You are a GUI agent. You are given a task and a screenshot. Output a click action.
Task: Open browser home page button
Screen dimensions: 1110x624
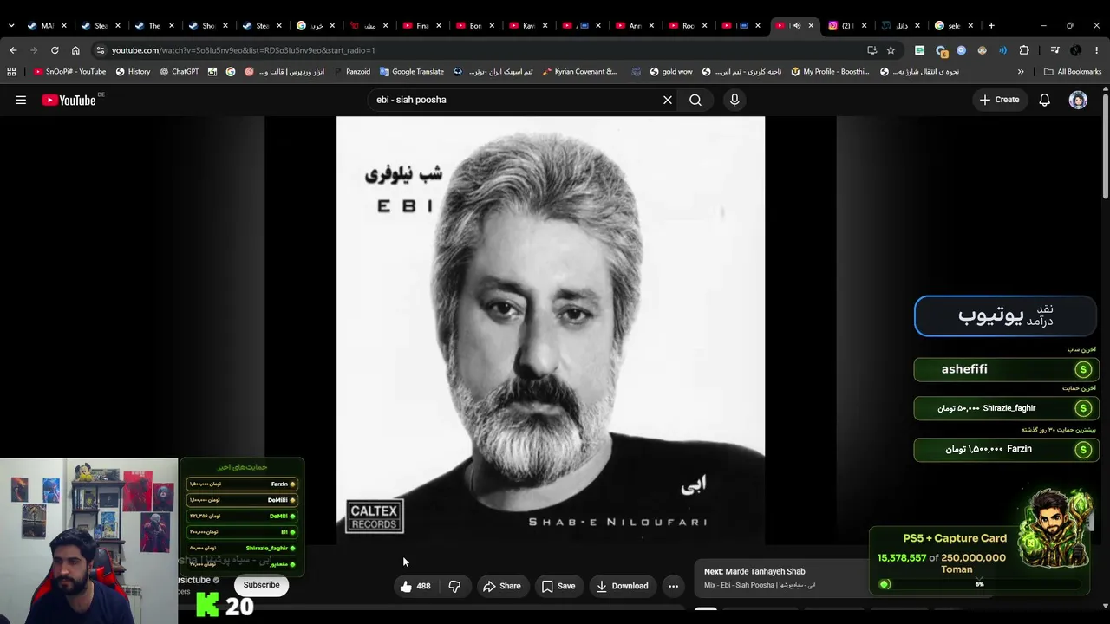(x=75, y=50)
